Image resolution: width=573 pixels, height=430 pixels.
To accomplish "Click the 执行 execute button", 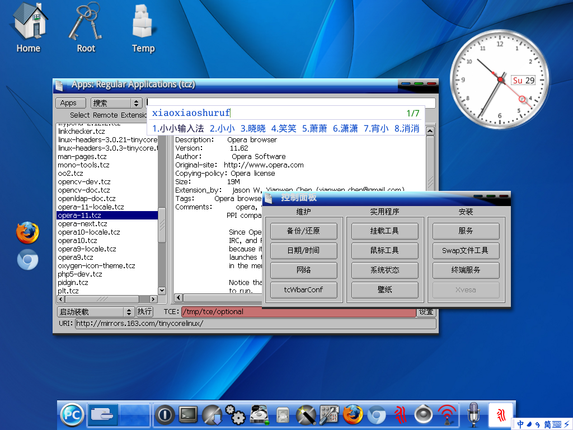I will [x=145, y=311].
